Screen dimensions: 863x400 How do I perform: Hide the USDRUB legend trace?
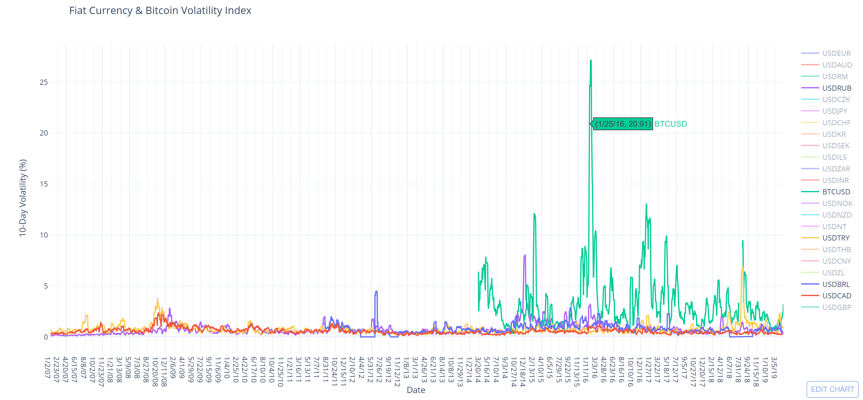tap(836, 88)
